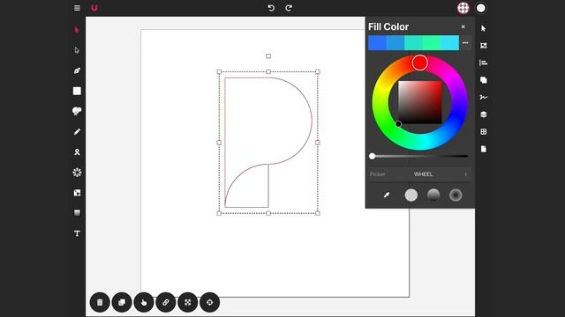Click the black picker dot in square
The image size is (565, 317).
point(398,124)
